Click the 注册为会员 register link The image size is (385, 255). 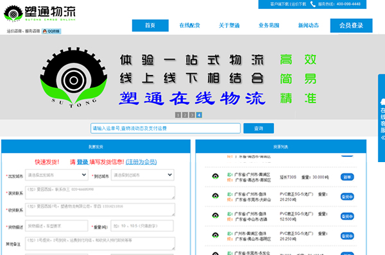point(141,162)
